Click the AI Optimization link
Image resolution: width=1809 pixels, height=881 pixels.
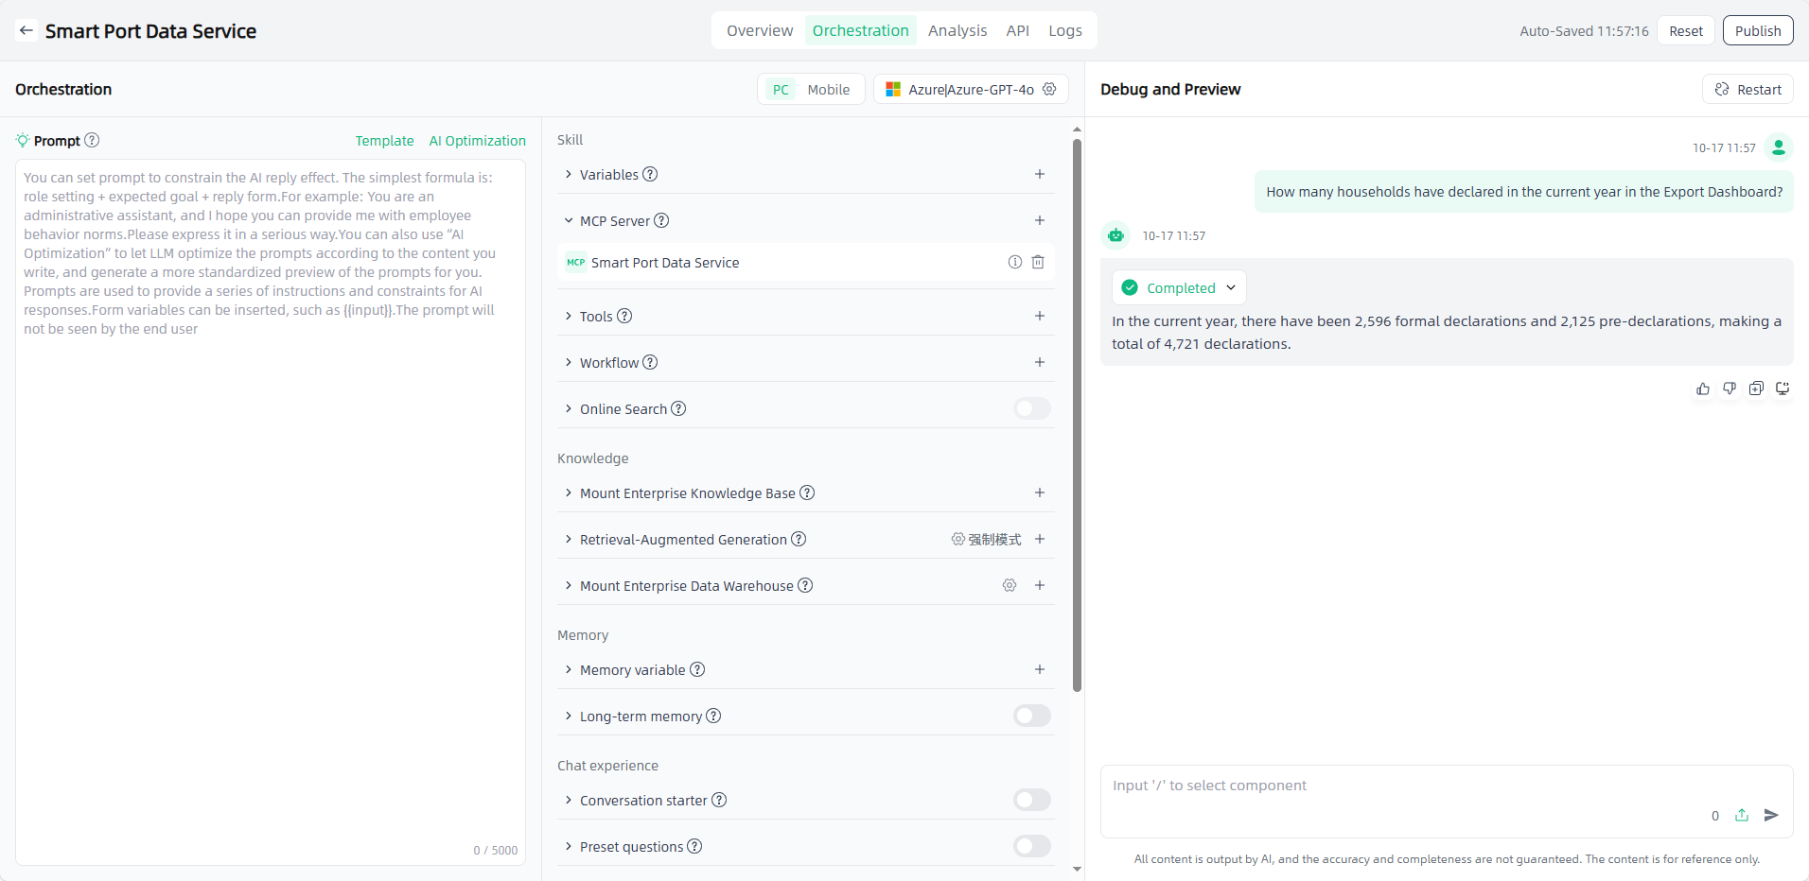coord(477,140)
